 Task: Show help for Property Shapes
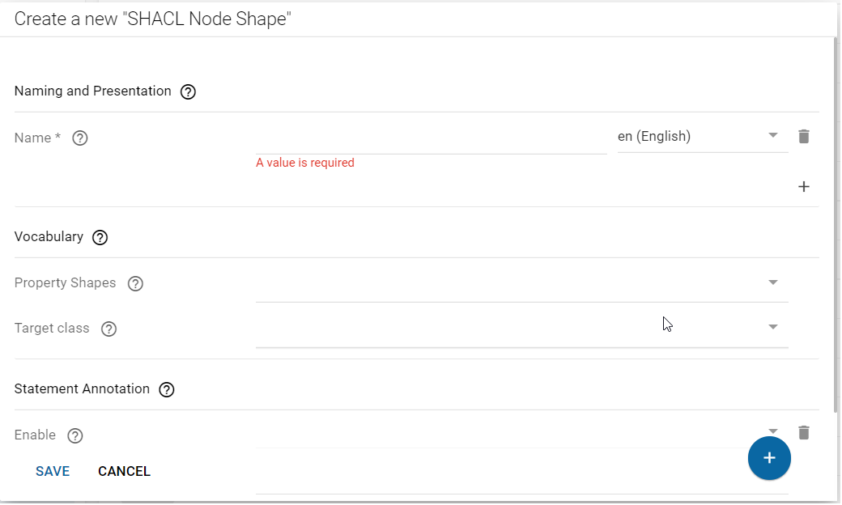tap(135, 284)
